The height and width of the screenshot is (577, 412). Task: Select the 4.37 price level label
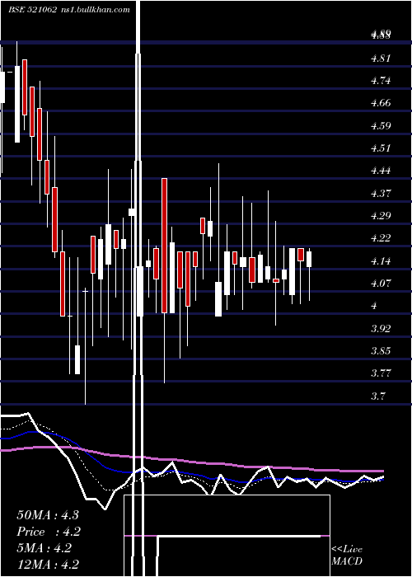[x=381, y=193]
